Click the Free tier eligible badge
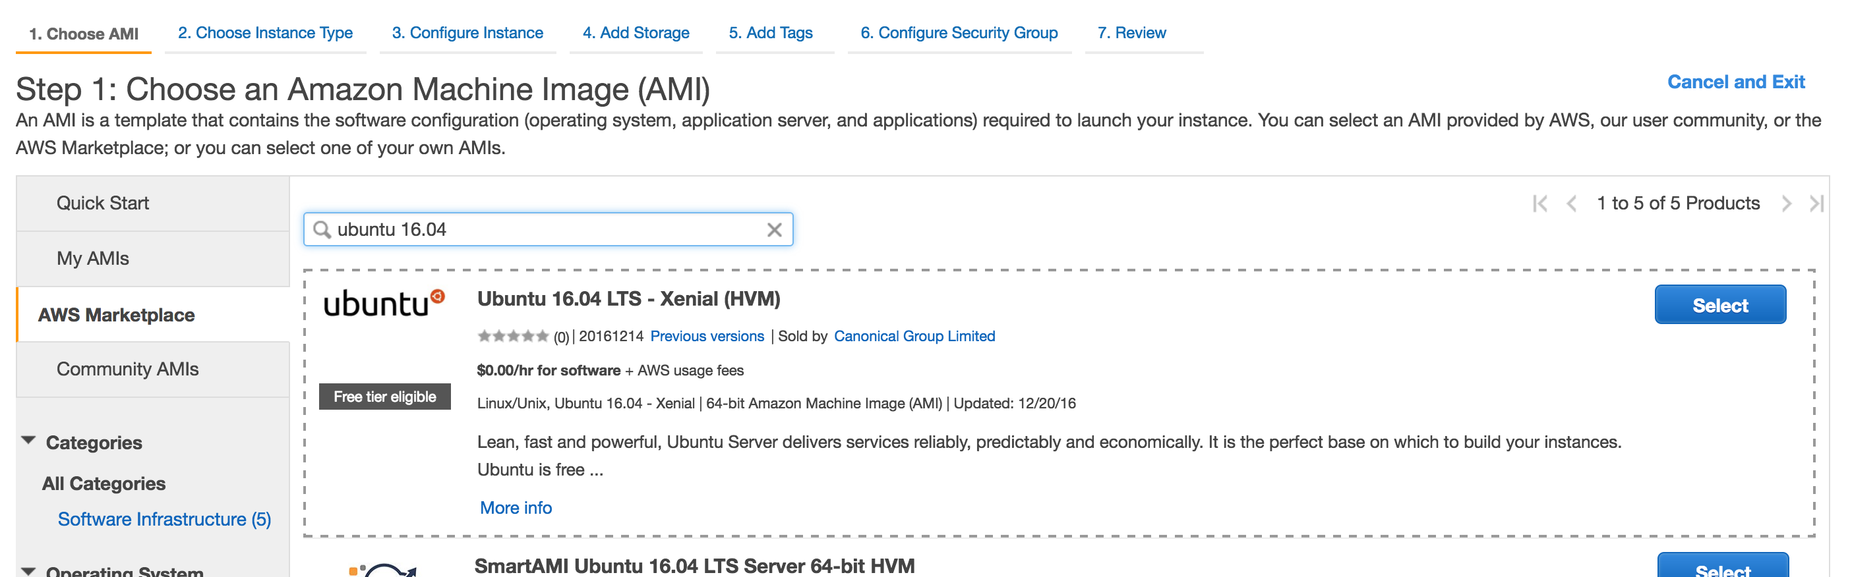 [385, 397]
